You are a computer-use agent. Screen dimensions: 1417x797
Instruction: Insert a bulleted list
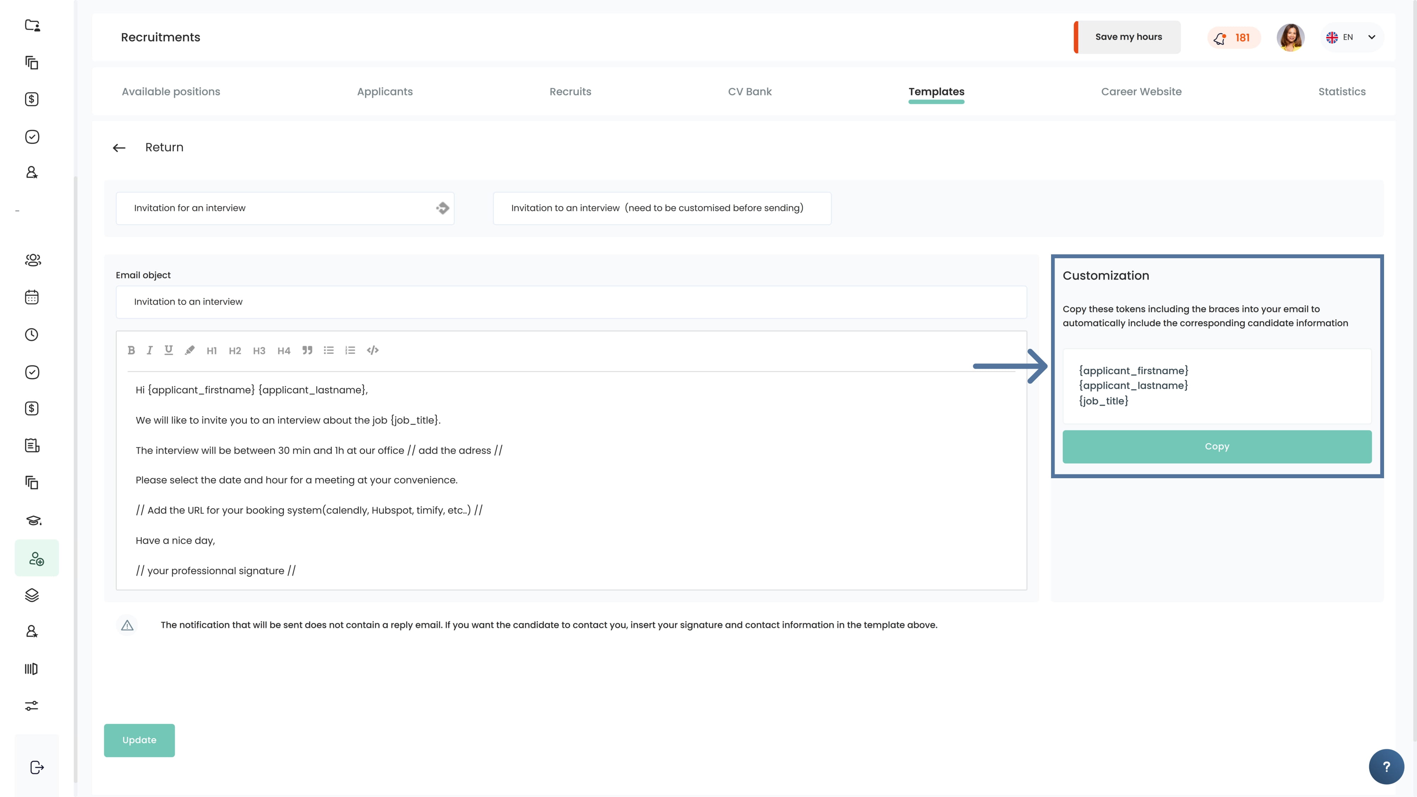[329, 350]
